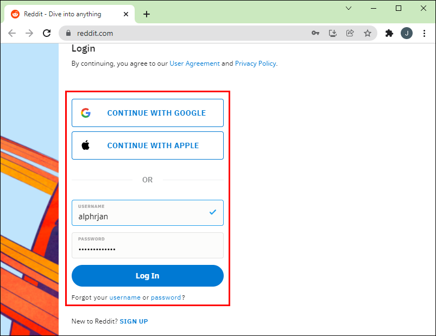This screenshot has width=436, height=336.
Task: Click Continue with Google button
Action: tap(148, 113)
